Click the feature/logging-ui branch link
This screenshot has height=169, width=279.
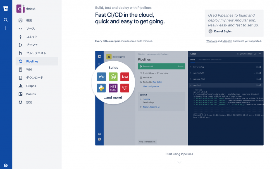pos(151,107)
